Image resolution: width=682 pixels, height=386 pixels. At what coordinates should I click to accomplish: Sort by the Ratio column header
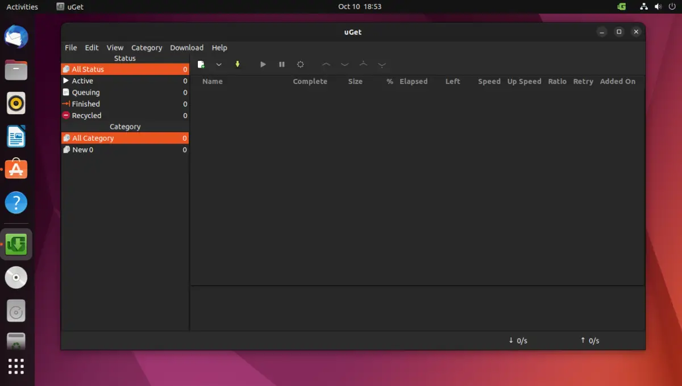[x=557, y=81]
